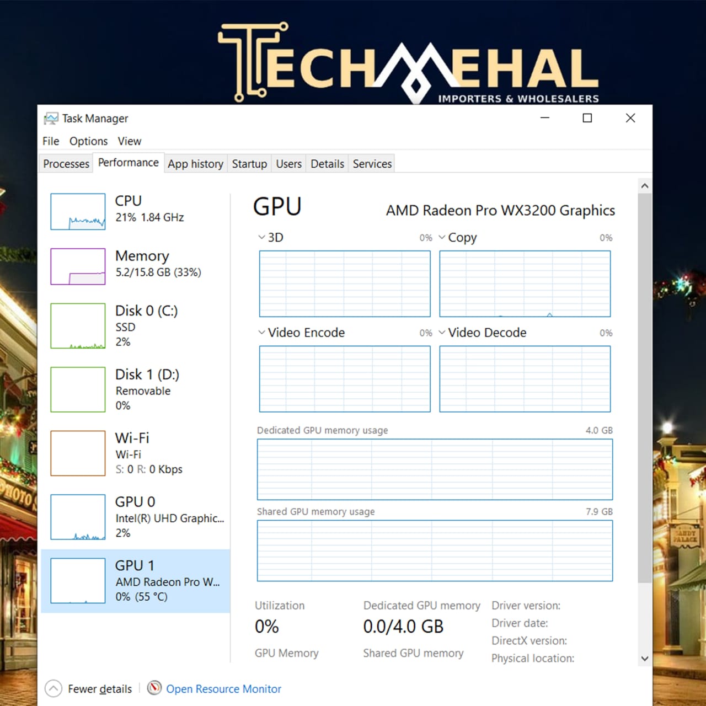Click the '0.0/4.0 GB' dedicated memory value
706x706 pixels.
pyautogui.click(x=403, y=627)
